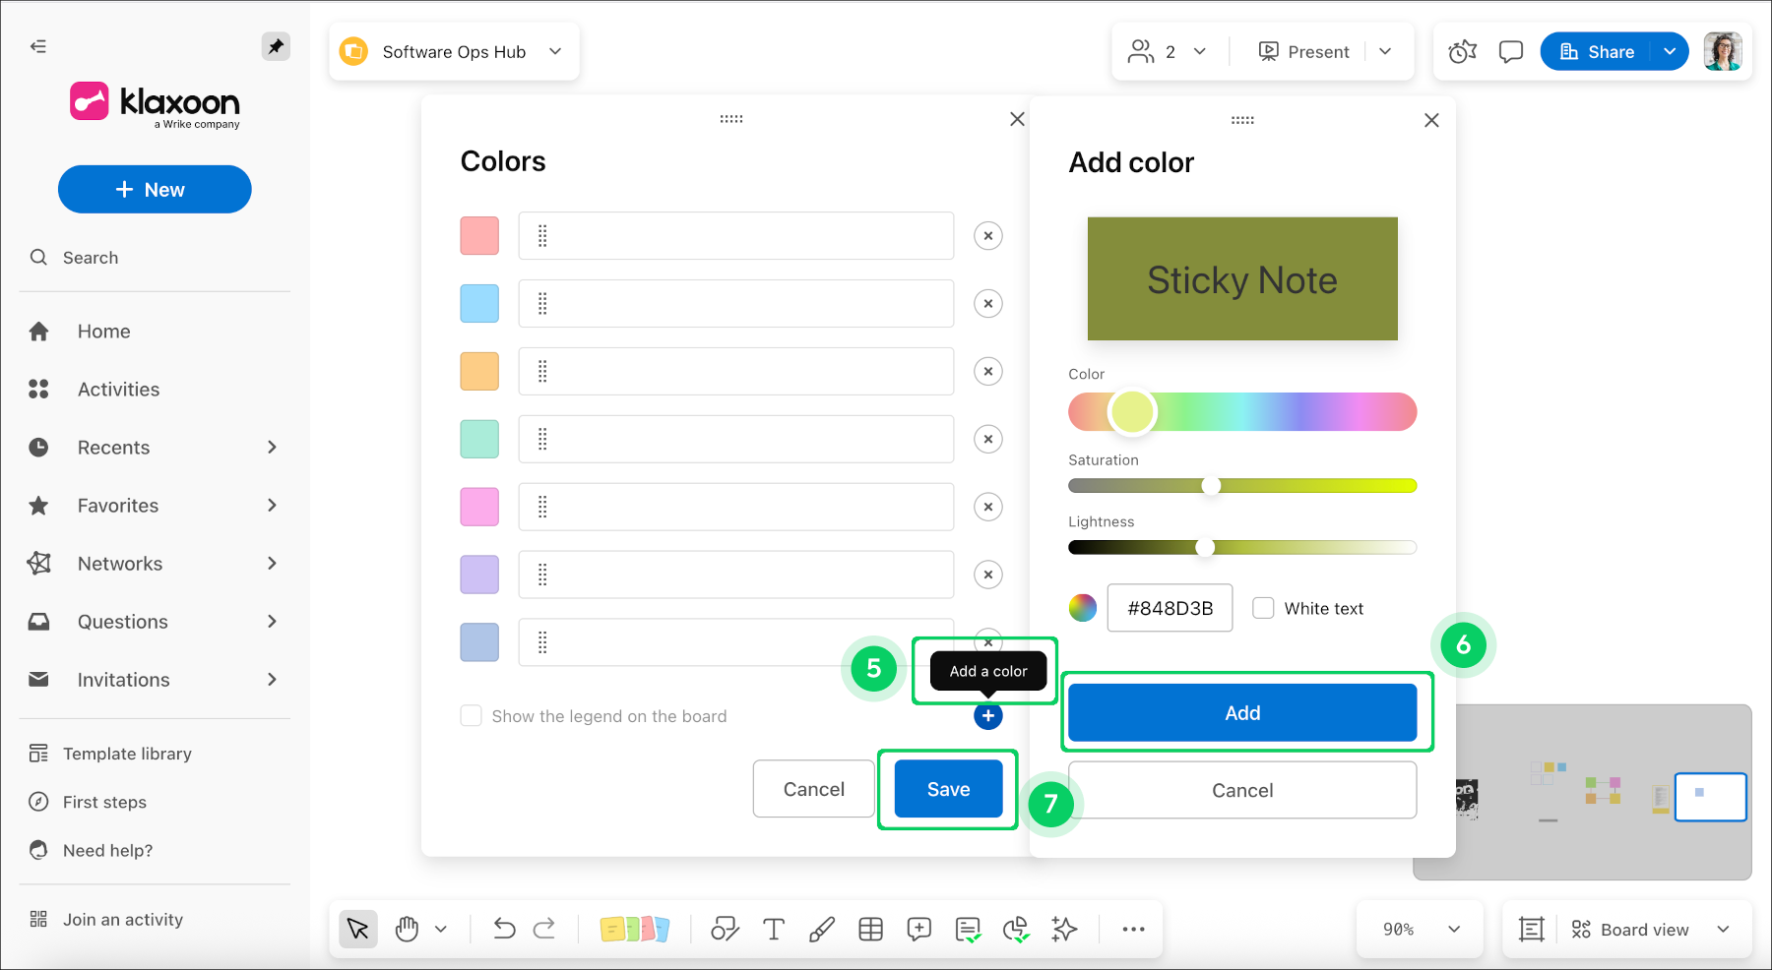Click the timer icon in the top bar
The height and width of the screenshot is (970, 1772).
1462,51
